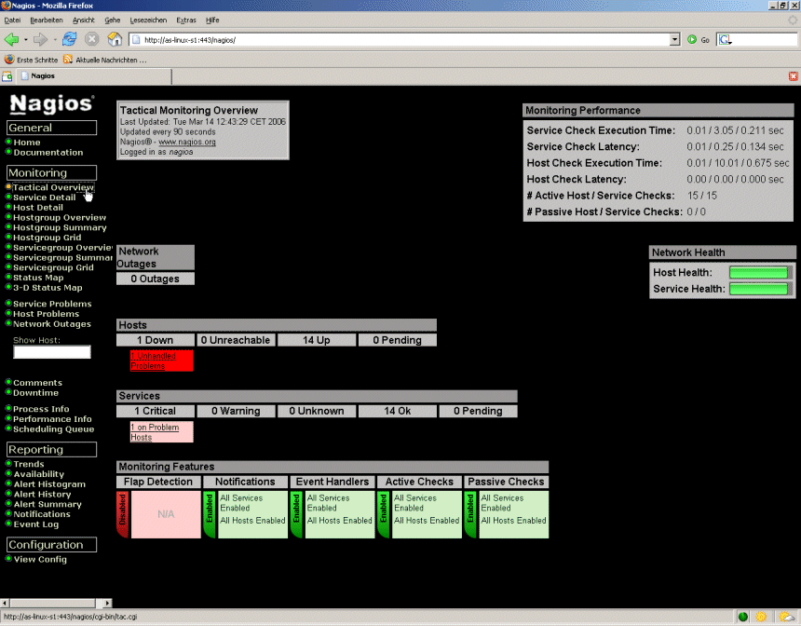Click the 0 Outages cell

[x=156, y=279]
